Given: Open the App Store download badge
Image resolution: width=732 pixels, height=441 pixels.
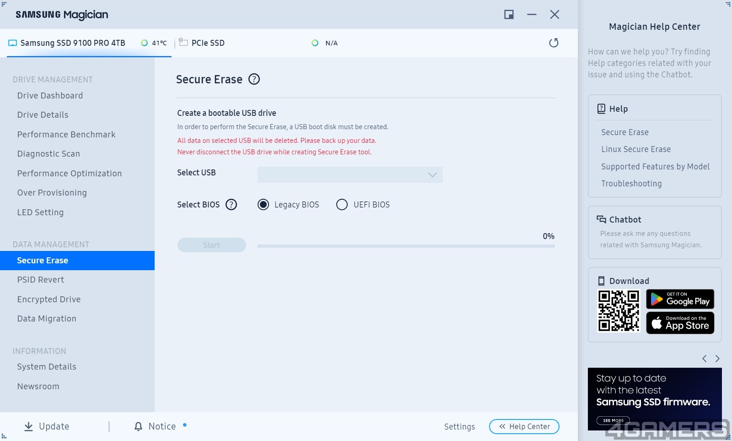Looking at the screenshot, I should [x=680, y=323].
